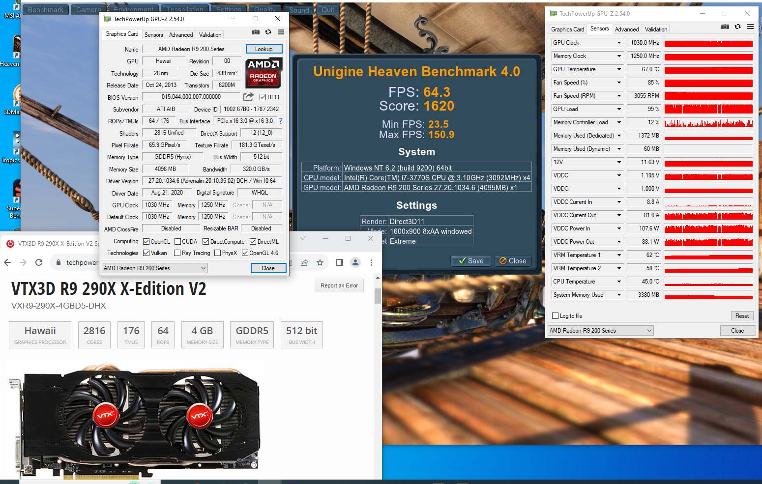Reload the techpowerup browser page
The height and width of the screenshot is (484, 762).
(x=39, y=262)
